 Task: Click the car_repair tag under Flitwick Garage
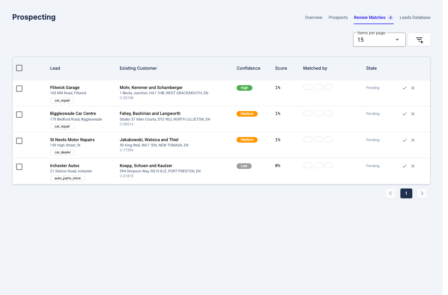pyautogui.click(x=62, y=101)
